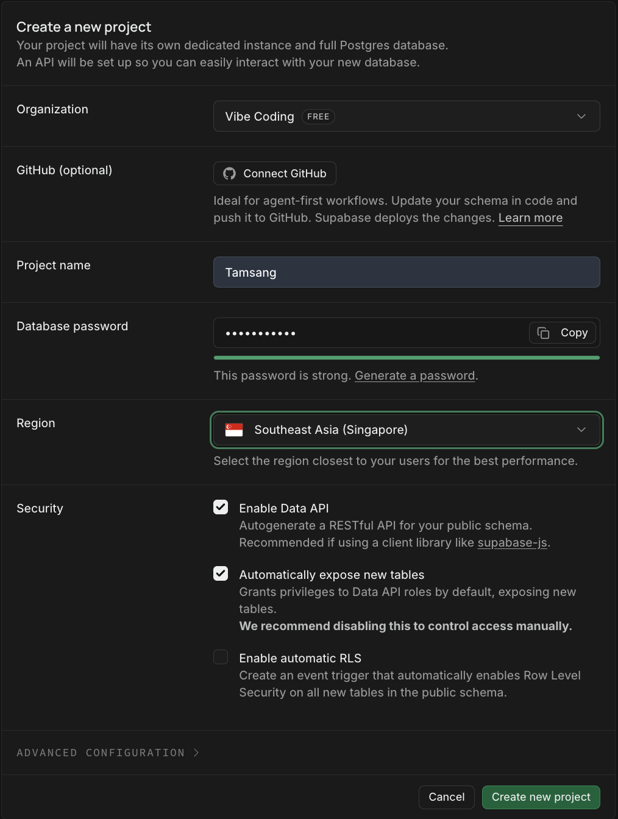Open the Vibe Coding organization dropdown
This screenshot has width=618, height=819.
(x=407, y=116)
